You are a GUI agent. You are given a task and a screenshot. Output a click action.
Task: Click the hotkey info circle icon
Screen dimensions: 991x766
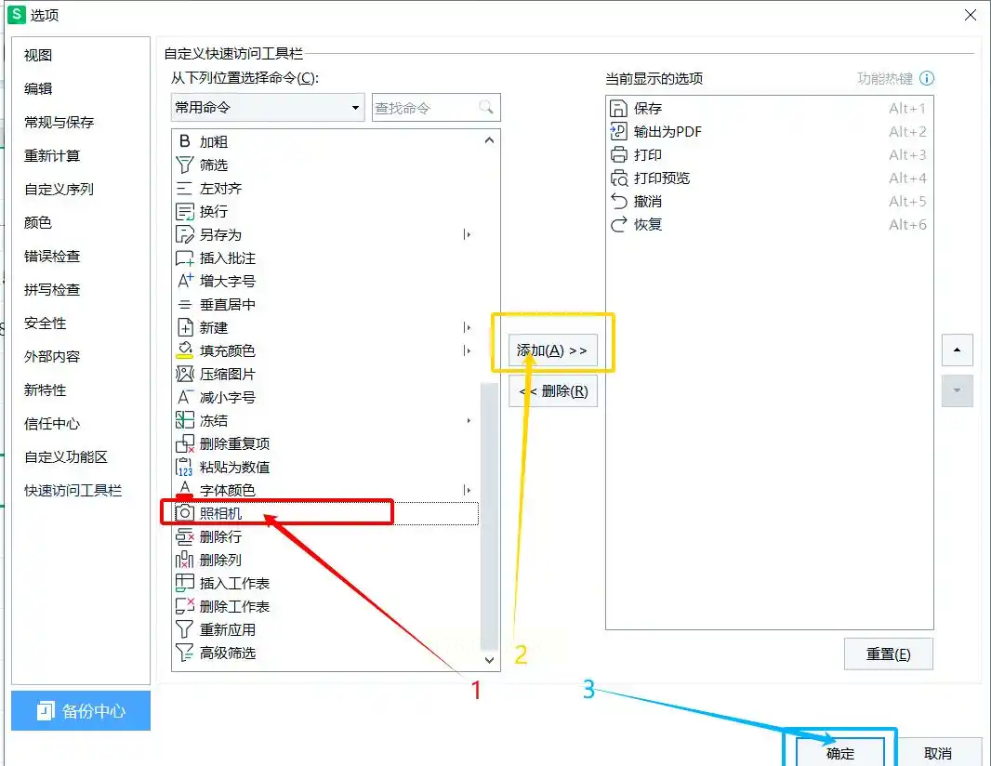926,78
